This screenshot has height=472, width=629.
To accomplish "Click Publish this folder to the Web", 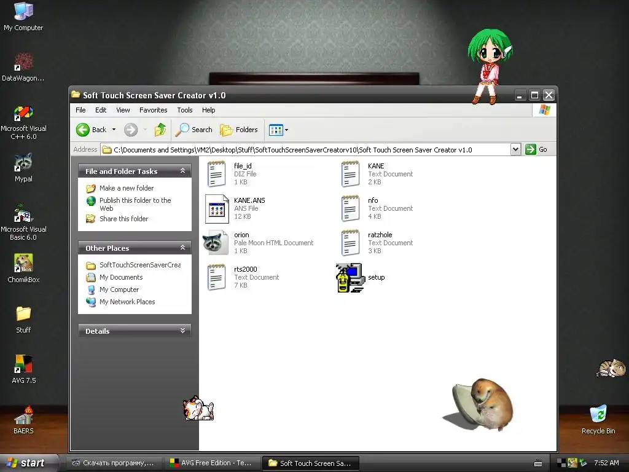I will tap(135, 204).
